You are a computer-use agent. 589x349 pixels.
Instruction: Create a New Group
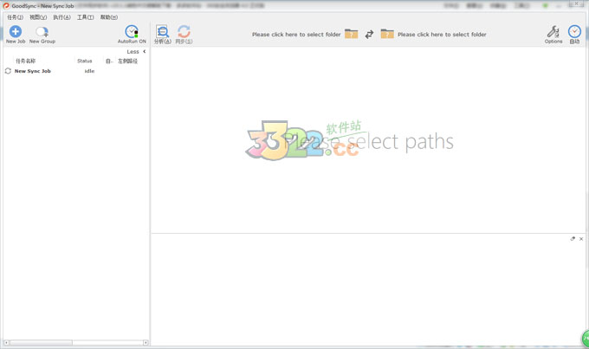click(x=42, y=35)
